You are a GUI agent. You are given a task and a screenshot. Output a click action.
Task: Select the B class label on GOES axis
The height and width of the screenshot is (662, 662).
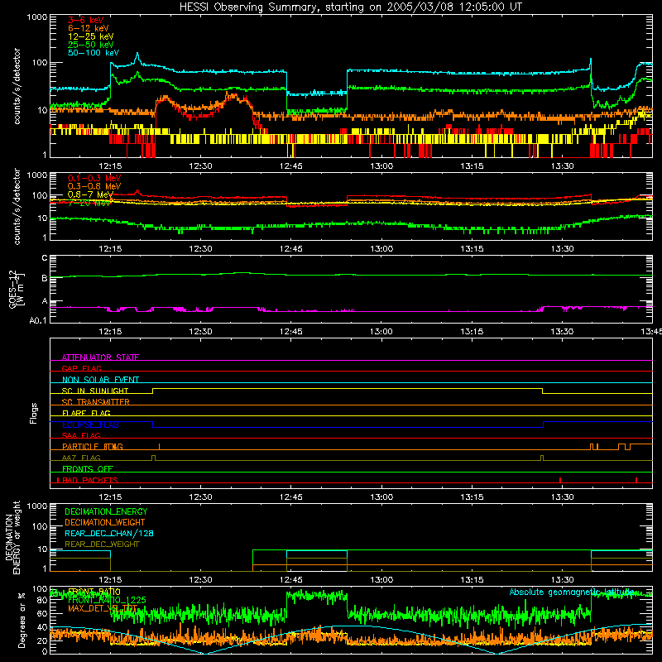[45, 278]
